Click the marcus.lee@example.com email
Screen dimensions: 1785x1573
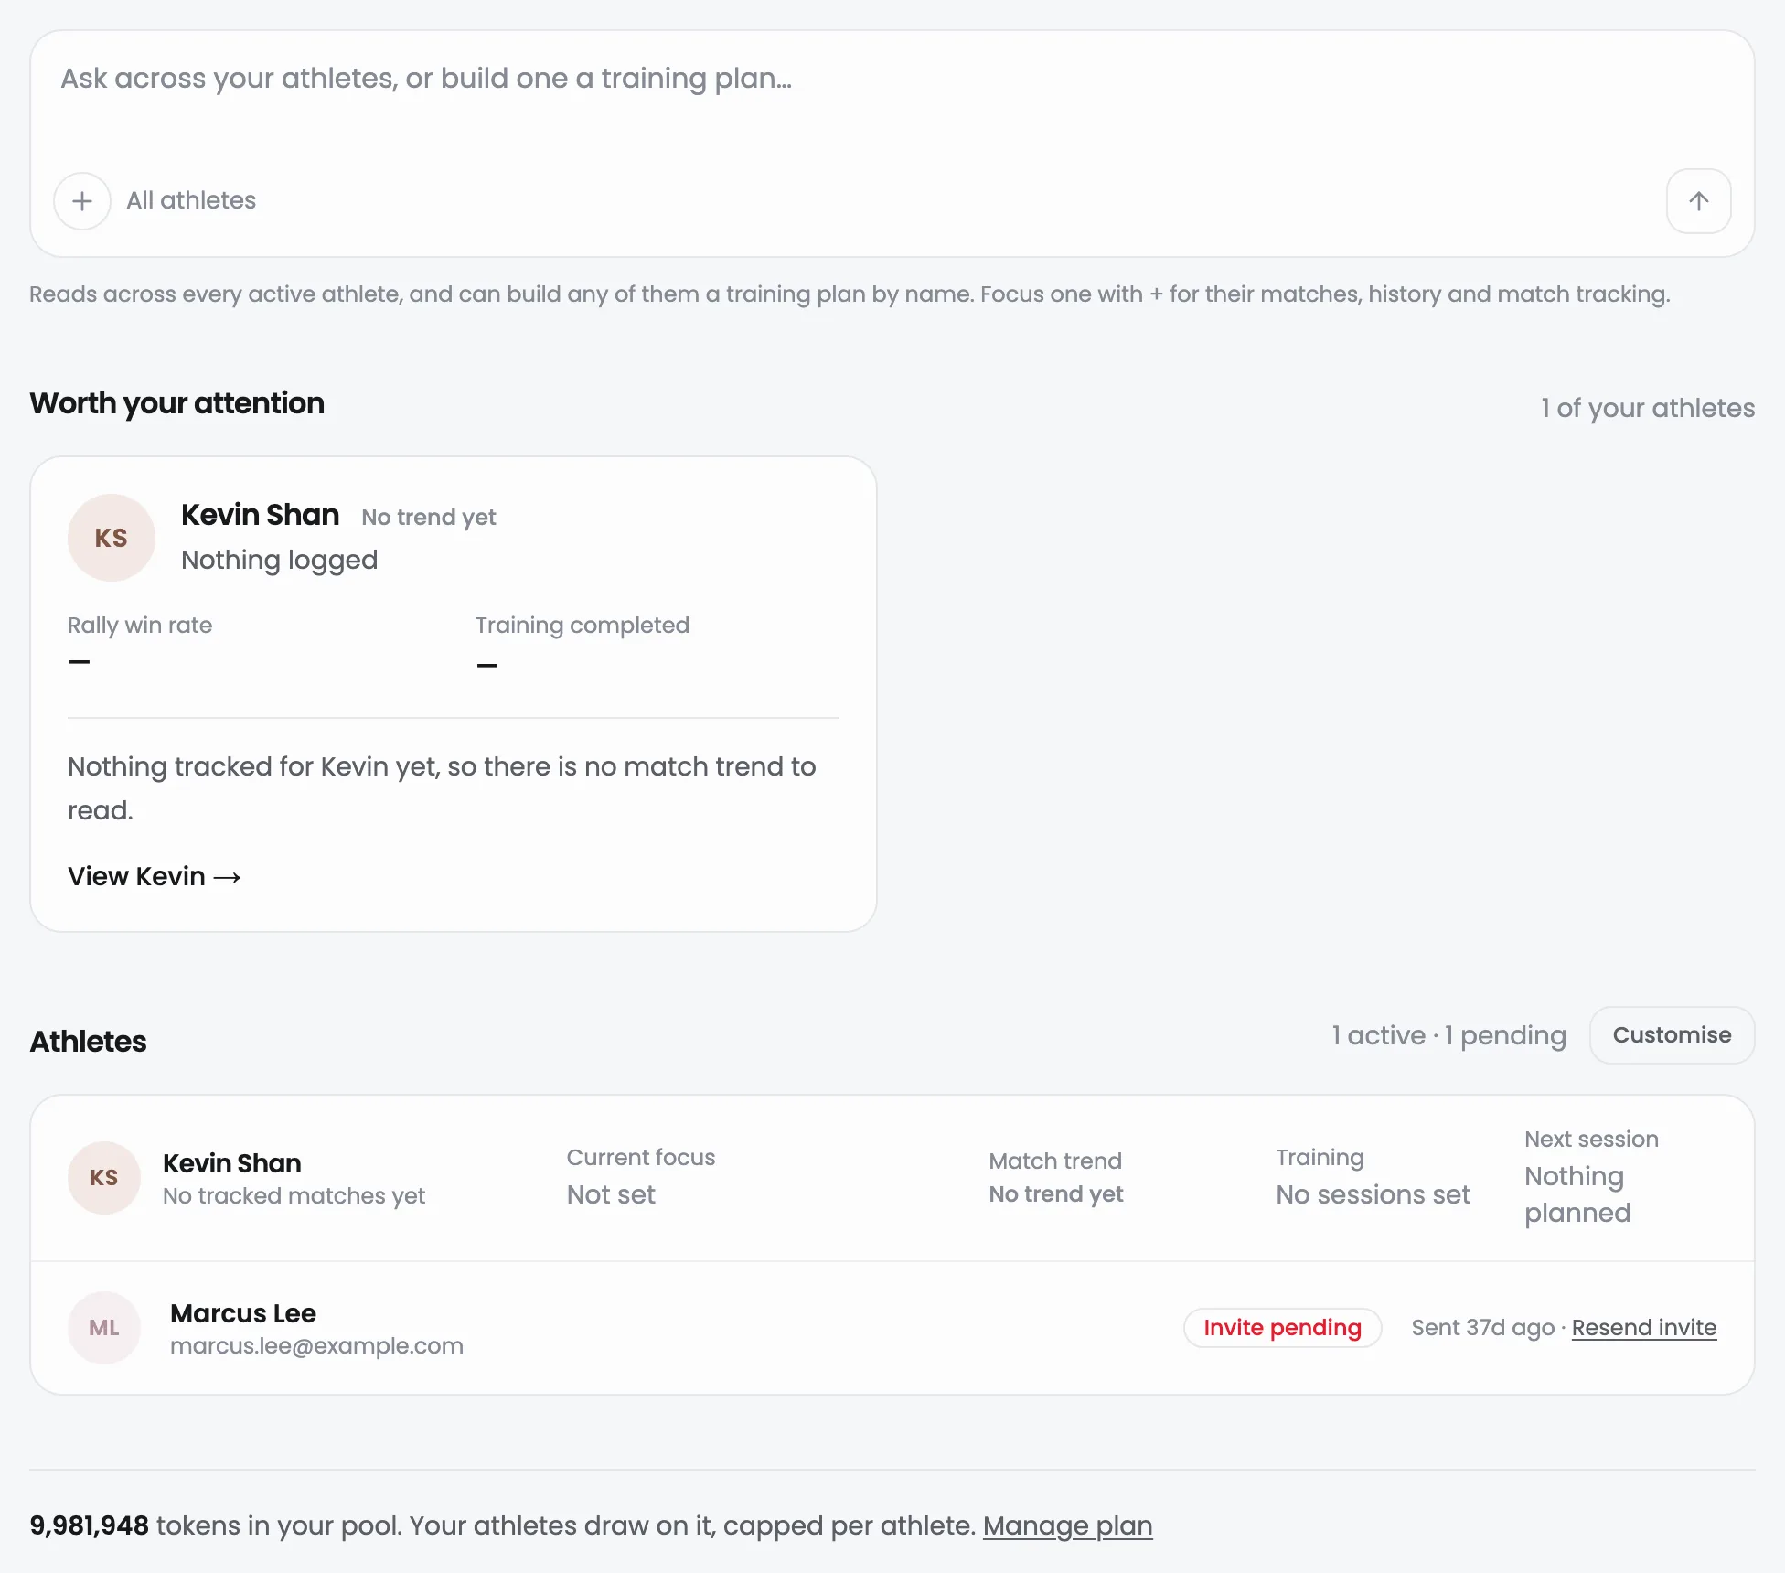click(x=316, y=1346)
